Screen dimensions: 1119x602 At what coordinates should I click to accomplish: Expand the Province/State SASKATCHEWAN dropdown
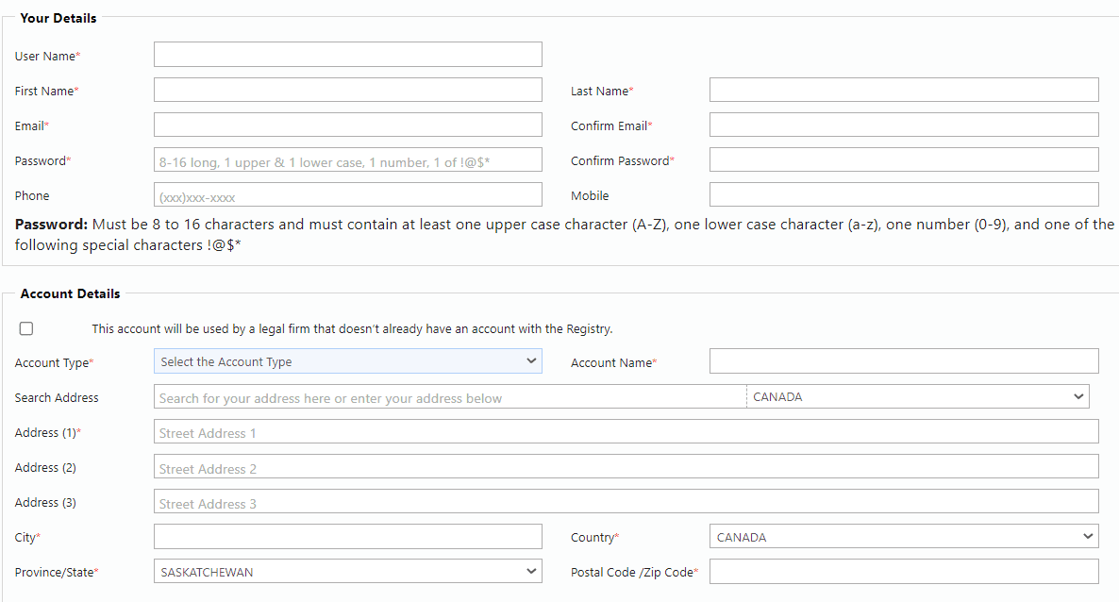pos(347,571)
